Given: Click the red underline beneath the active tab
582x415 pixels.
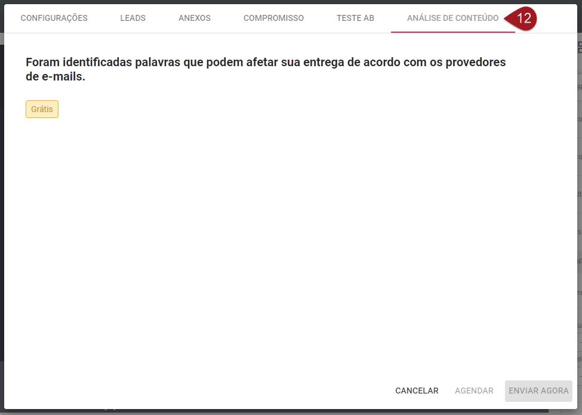Looking at the screenshot, I should point(452,32).
